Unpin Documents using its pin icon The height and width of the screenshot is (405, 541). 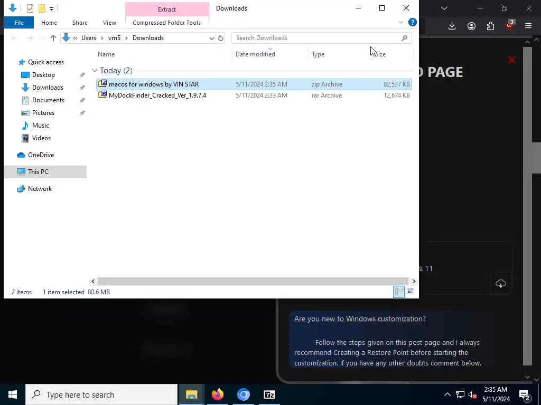click(82, 101)
